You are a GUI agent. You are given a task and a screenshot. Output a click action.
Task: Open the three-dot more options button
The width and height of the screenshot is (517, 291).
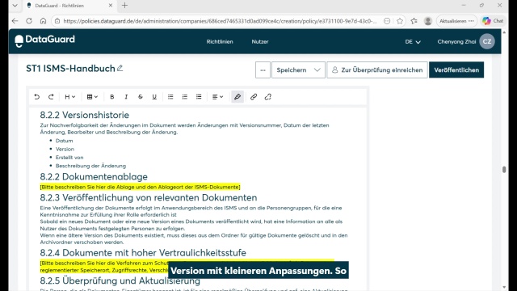[x=263, y=70]
